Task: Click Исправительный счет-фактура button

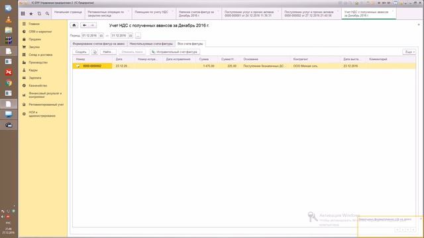Action: click(175, 52)
